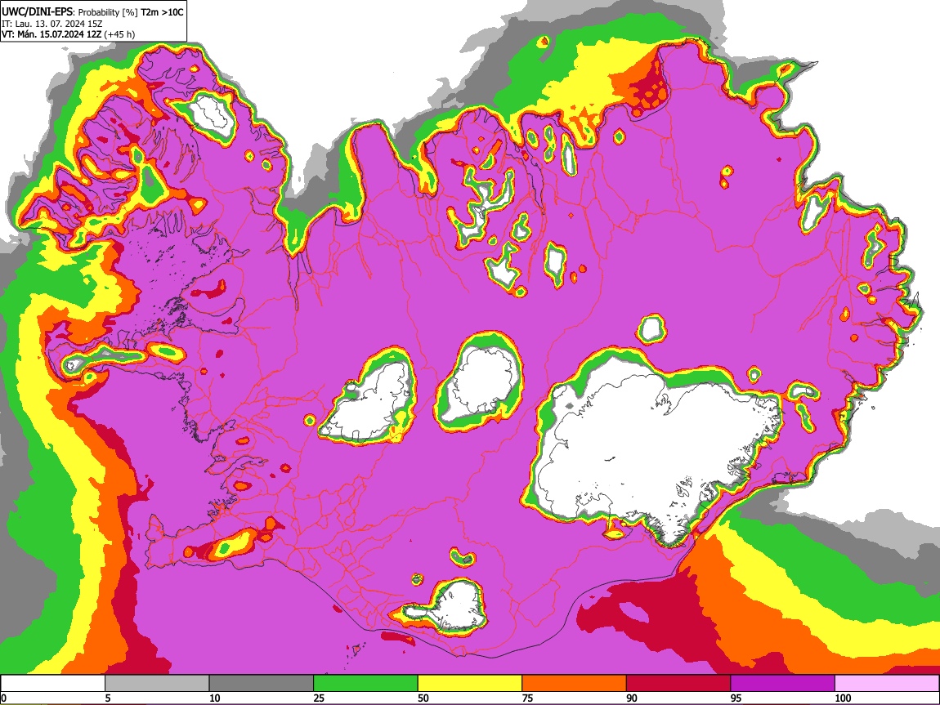
Task: Click the light gray 5–10% legend swatch
Action: point(157,684)
